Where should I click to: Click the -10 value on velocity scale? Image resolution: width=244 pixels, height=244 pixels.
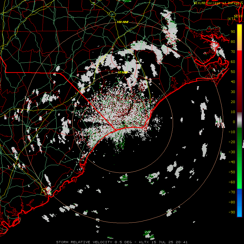coord(232,132)
